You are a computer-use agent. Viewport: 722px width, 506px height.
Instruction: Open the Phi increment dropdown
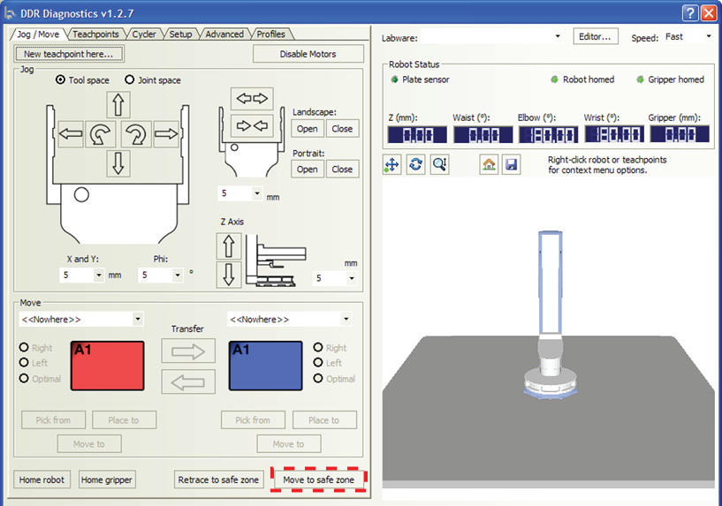(x=178, y=276)
